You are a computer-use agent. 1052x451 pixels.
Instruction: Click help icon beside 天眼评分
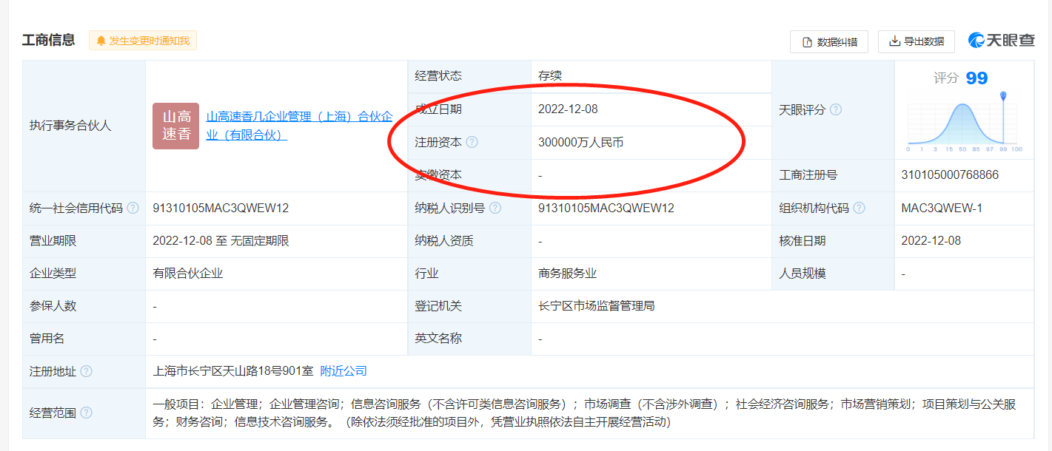(836, 109)
